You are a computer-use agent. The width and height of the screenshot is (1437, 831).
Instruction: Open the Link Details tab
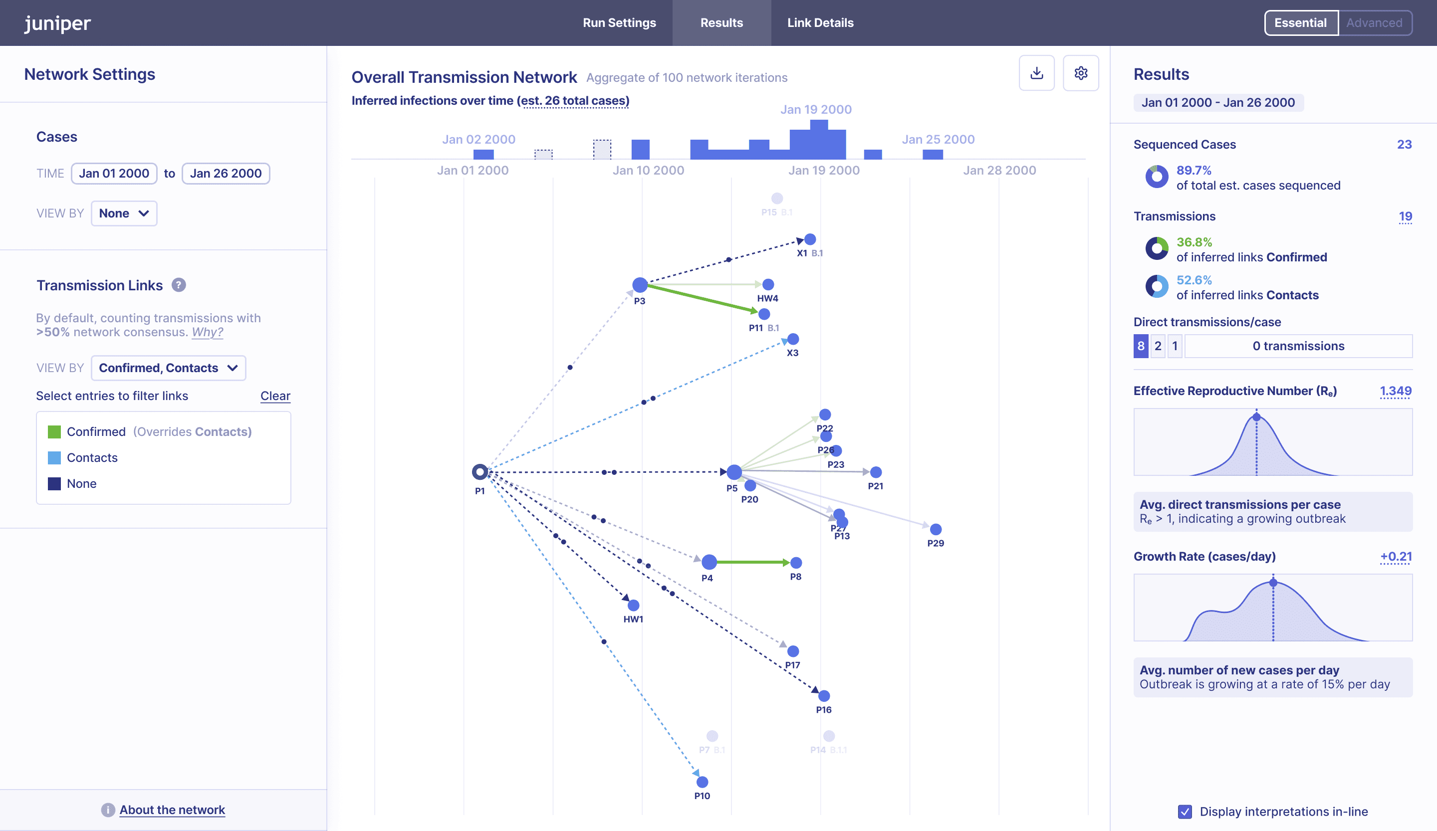tap(820, 23)
